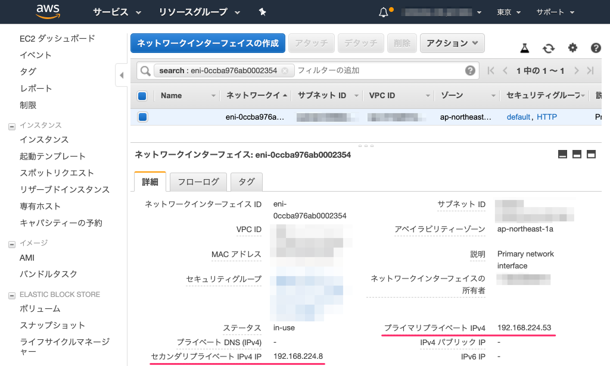Collapse the ELASTIC BLOCK STORE section

[12, 296]
